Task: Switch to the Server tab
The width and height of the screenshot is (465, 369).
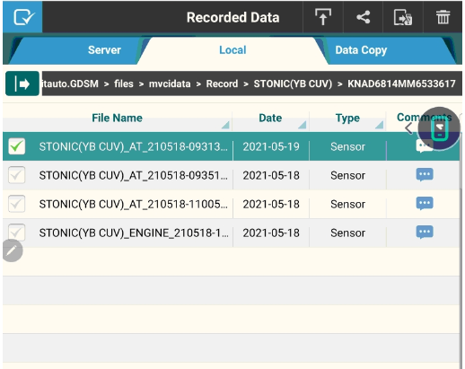Action: (x=104, y=50)
